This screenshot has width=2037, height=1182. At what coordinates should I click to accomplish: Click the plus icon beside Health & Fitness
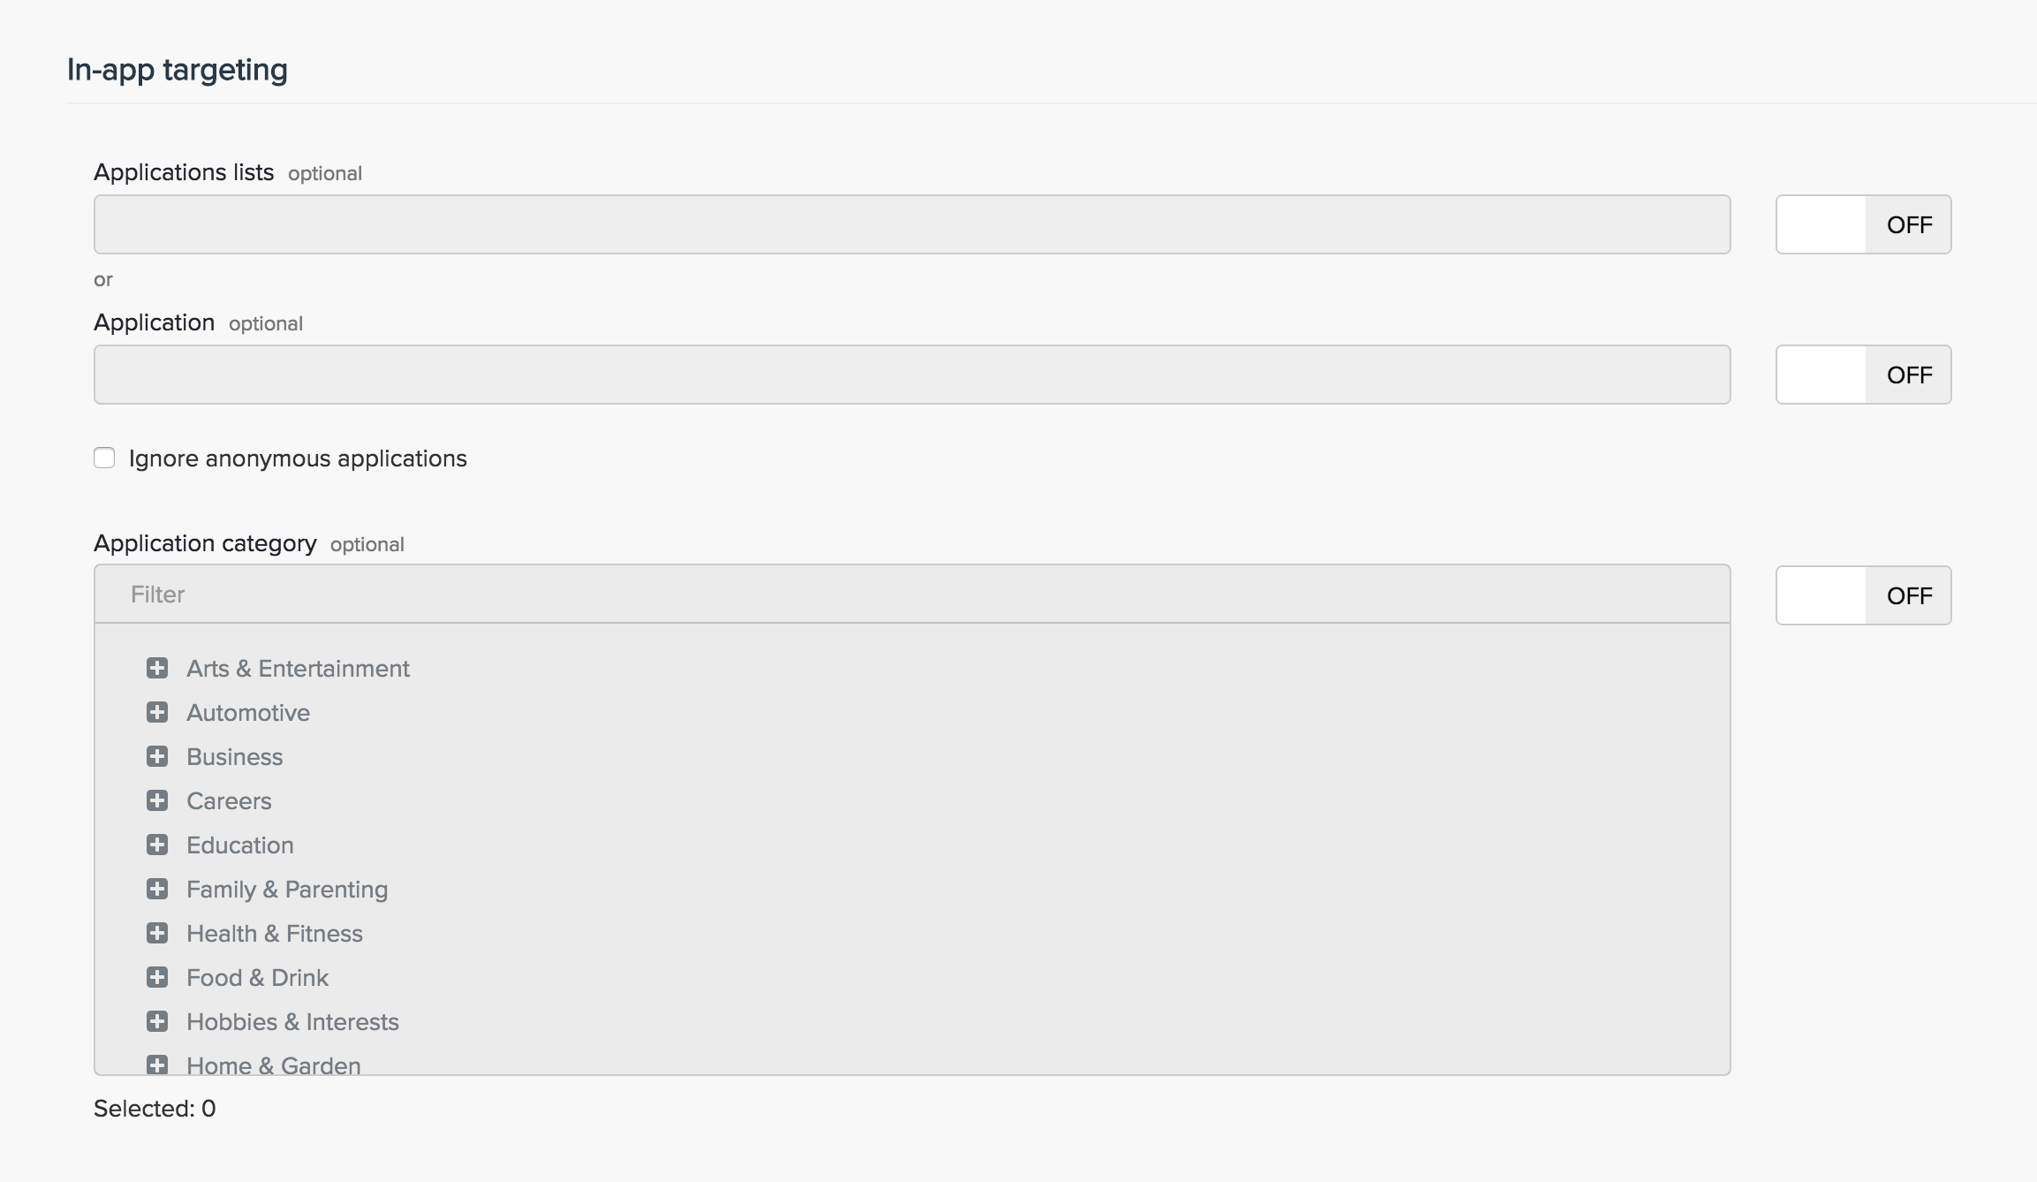click(157, 933)
